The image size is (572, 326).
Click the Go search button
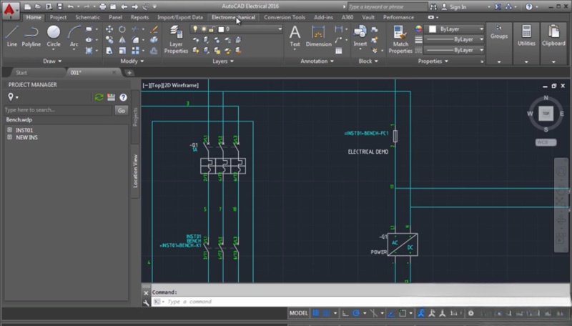click(x=122, y=110)
